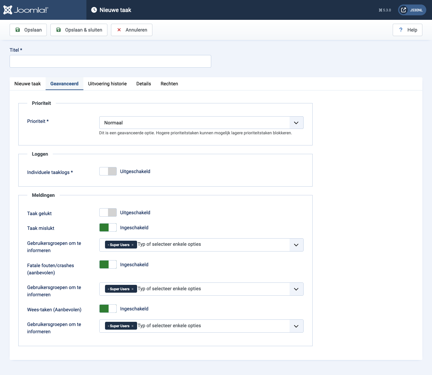
Task: Go to the Details tab
Action: pos(144,84)
